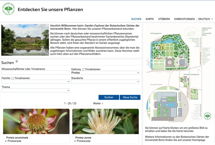Click the Poppelsdorf palace photo
The height and width of the screenshot is (145, 215).
(25, 40)
